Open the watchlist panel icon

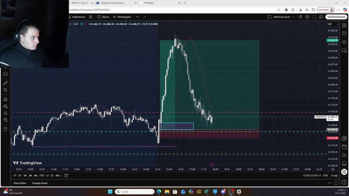344,25
